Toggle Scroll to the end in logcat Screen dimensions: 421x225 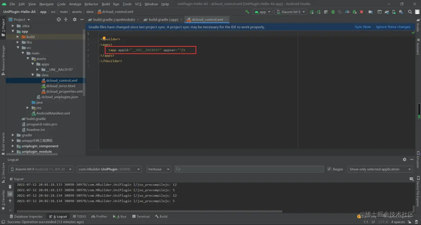pos(10,194)
